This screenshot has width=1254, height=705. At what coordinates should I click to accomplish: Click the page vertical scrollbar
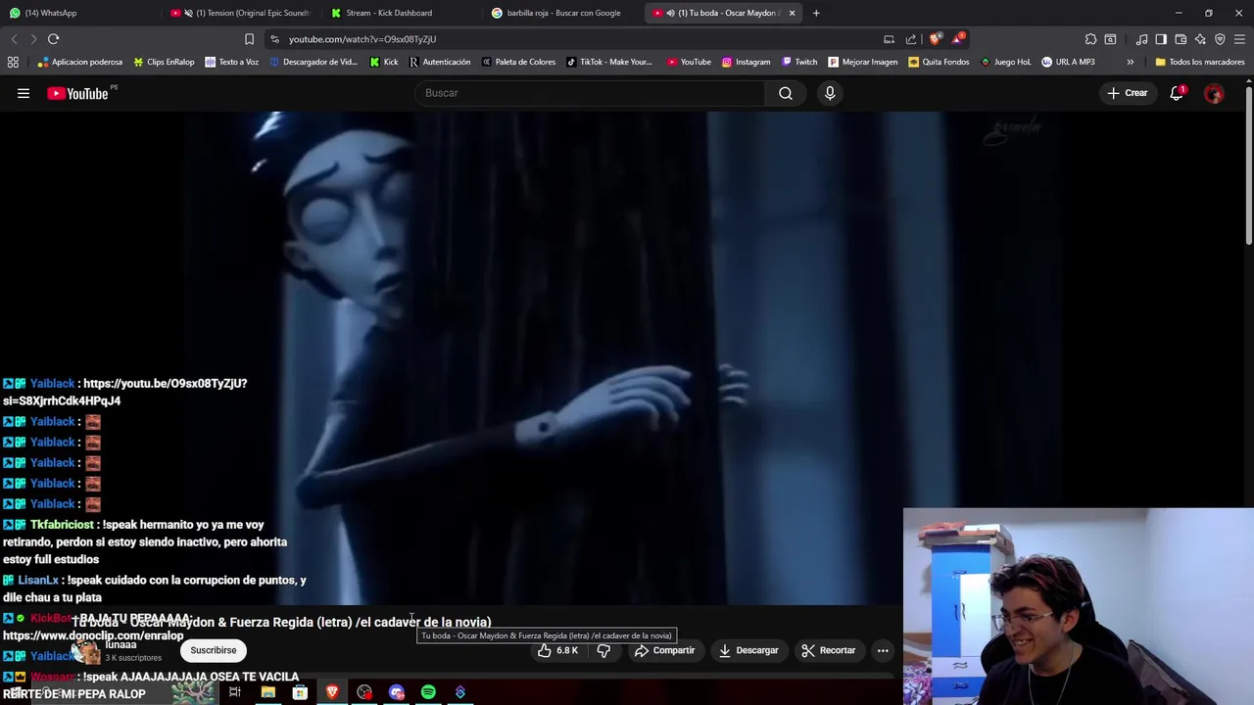click(1248, 166)
